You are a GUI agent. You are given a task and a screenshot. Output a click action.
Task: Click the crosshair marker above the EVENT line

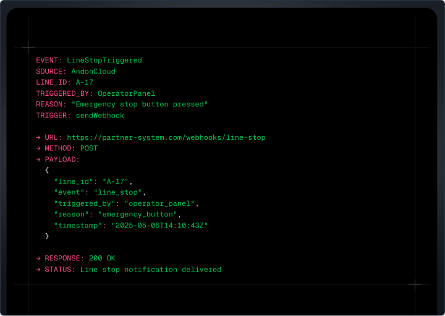28,47
